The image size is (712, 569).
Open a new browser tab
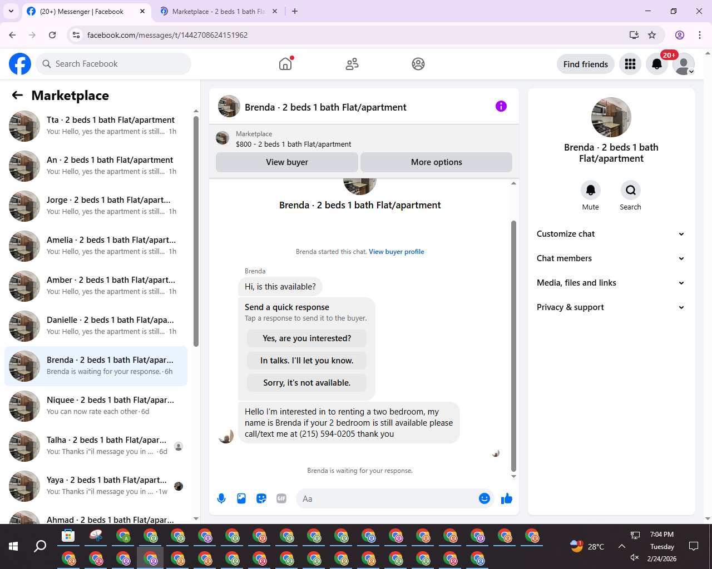click(295, 11)
